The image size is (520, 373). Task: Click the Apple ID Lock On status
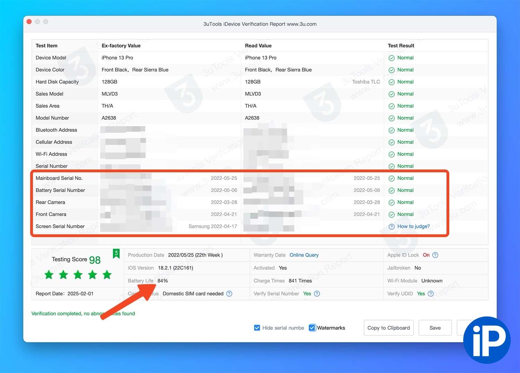click(426, 255)
